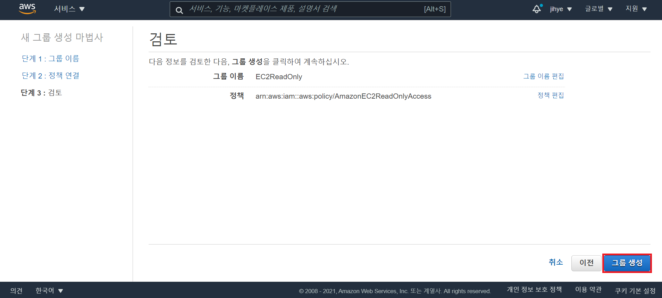
Task: Click the copyright notice in footer
Action: tap(395, 291)
